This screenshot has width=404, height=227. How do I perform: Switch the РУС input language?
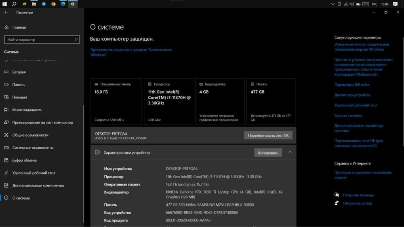point(375,4)
